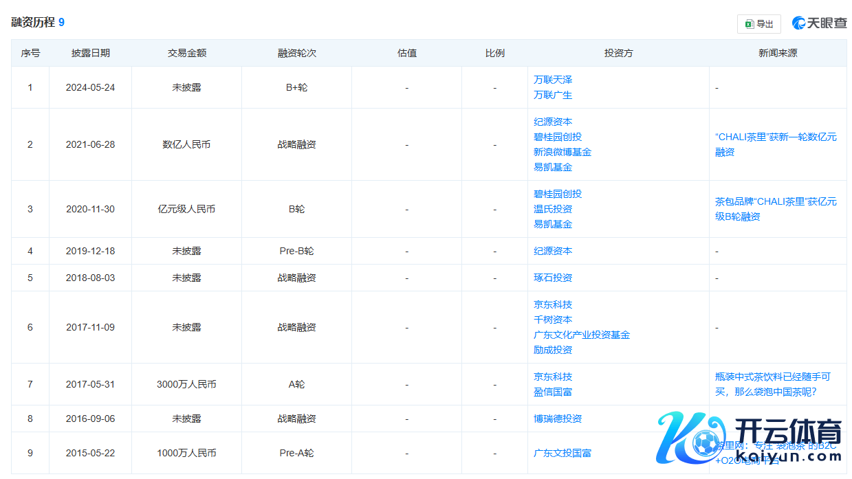Image resolution: width=852 pixels, height=479 pixels.
Task: Select the amount 1000万人民币
Action: 186,453
